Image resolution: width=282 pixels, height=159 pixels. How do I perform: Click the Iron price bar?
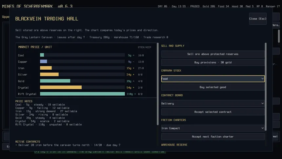[x=82, y=68]
